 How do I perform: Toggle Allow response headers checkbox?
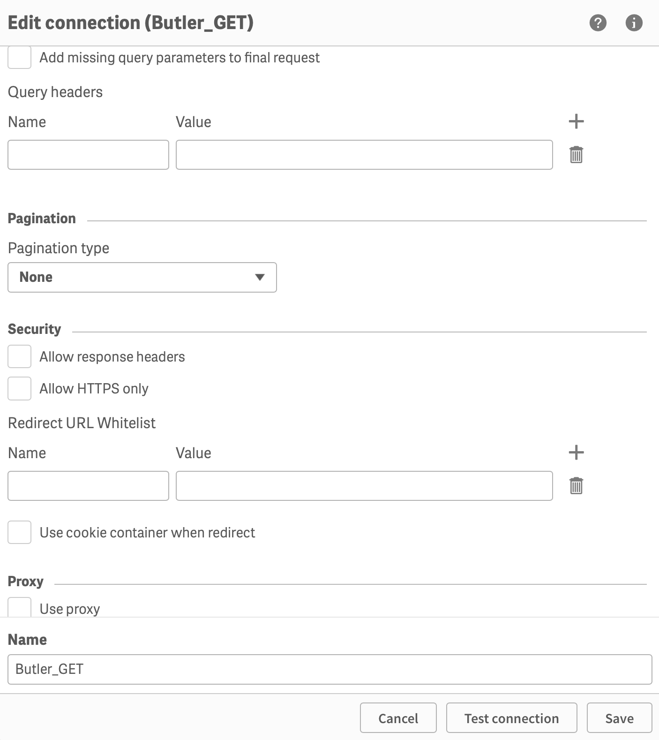[x=20, y=357]
